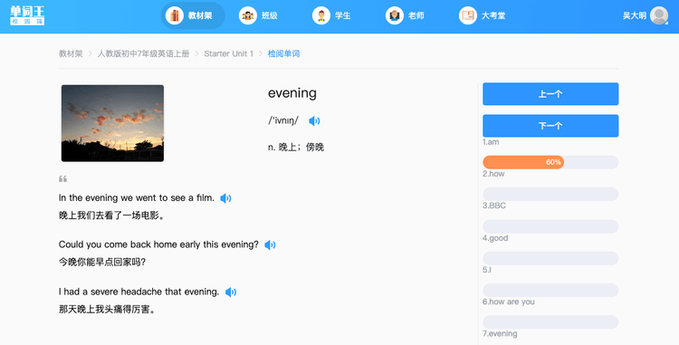Go to the previous word with 上一个
Image resolution: width=679 pixels, height=345 pixels.
click(550, 94)
